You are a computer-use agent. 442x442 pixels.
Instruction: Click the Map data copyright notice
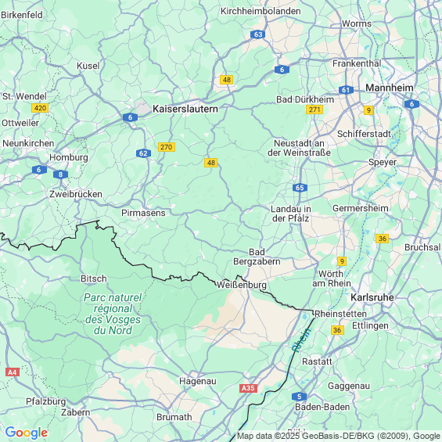(339, 436)
